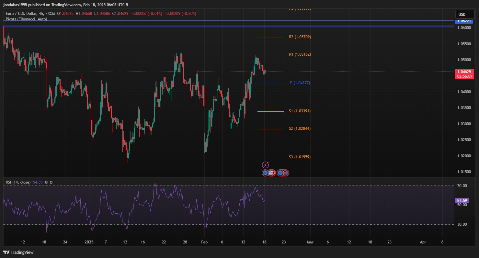Viewport: 479px width, 258px height.
Task: Click the purple lightning bolt news icon
Action: click(x=265, y=165)
